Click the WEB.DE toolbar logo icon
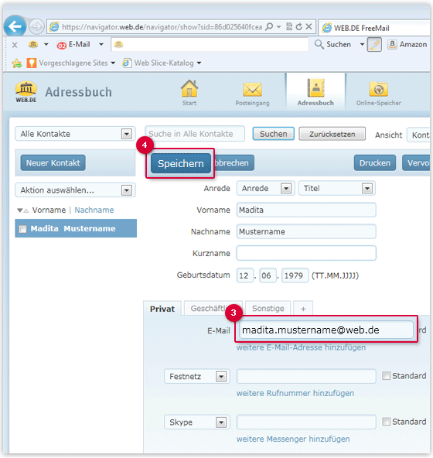433x458 pixels. click(33, 44)
